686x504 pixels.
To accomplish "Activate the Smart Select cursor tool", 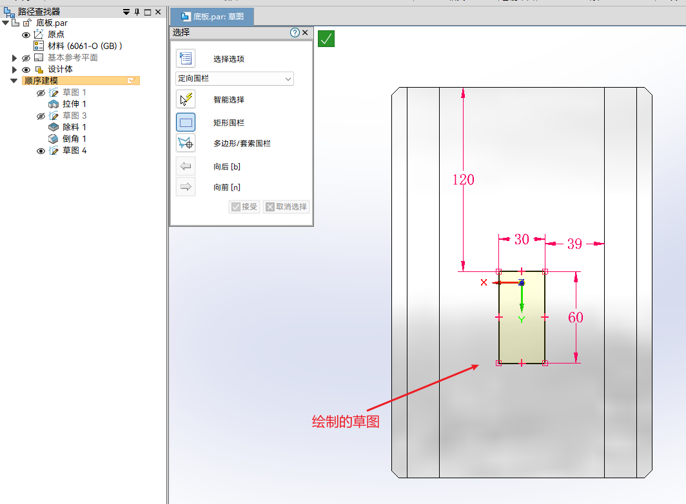I will click(x=186, y=99).
